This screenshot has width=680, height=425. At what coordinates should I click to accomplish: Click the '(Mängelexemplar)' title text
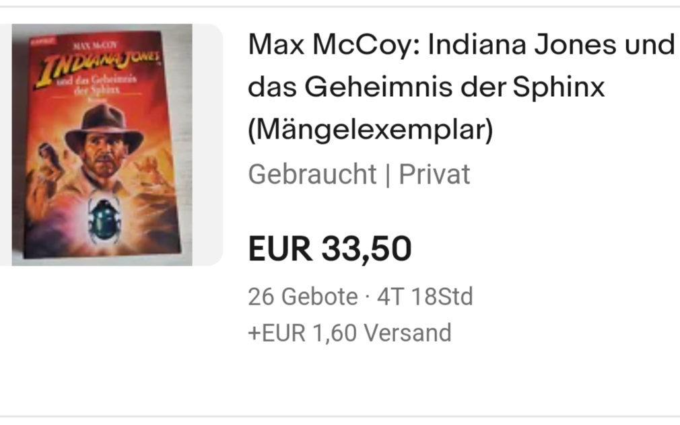coord(371,129)
